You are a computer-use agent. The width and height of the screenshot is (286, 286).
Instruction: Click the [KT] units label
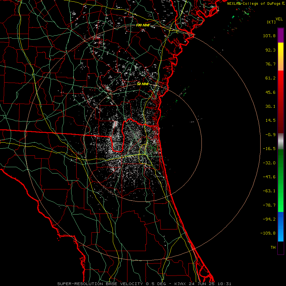[271, 22]
